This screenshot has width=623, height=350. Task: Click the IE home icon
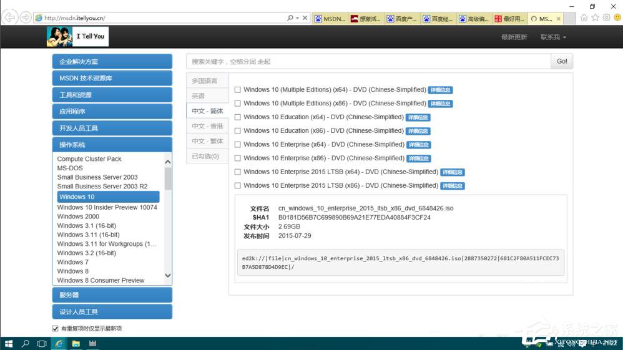pyautogui.click(x=584, y=18)
